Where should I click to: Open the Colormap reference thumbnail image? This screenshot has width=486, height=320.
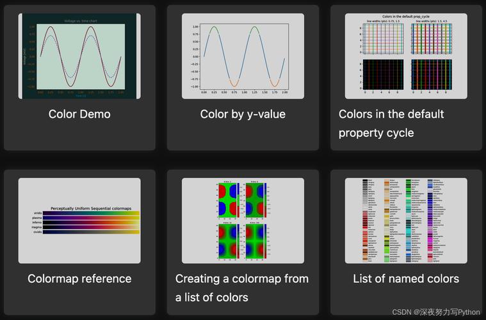[79, 221]
